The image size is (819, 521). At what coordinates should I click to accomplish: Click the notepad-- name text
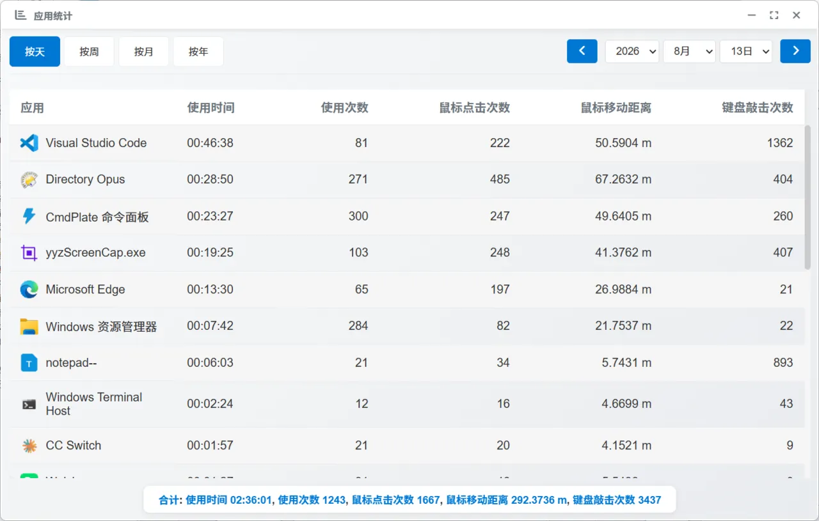[71, 363]
